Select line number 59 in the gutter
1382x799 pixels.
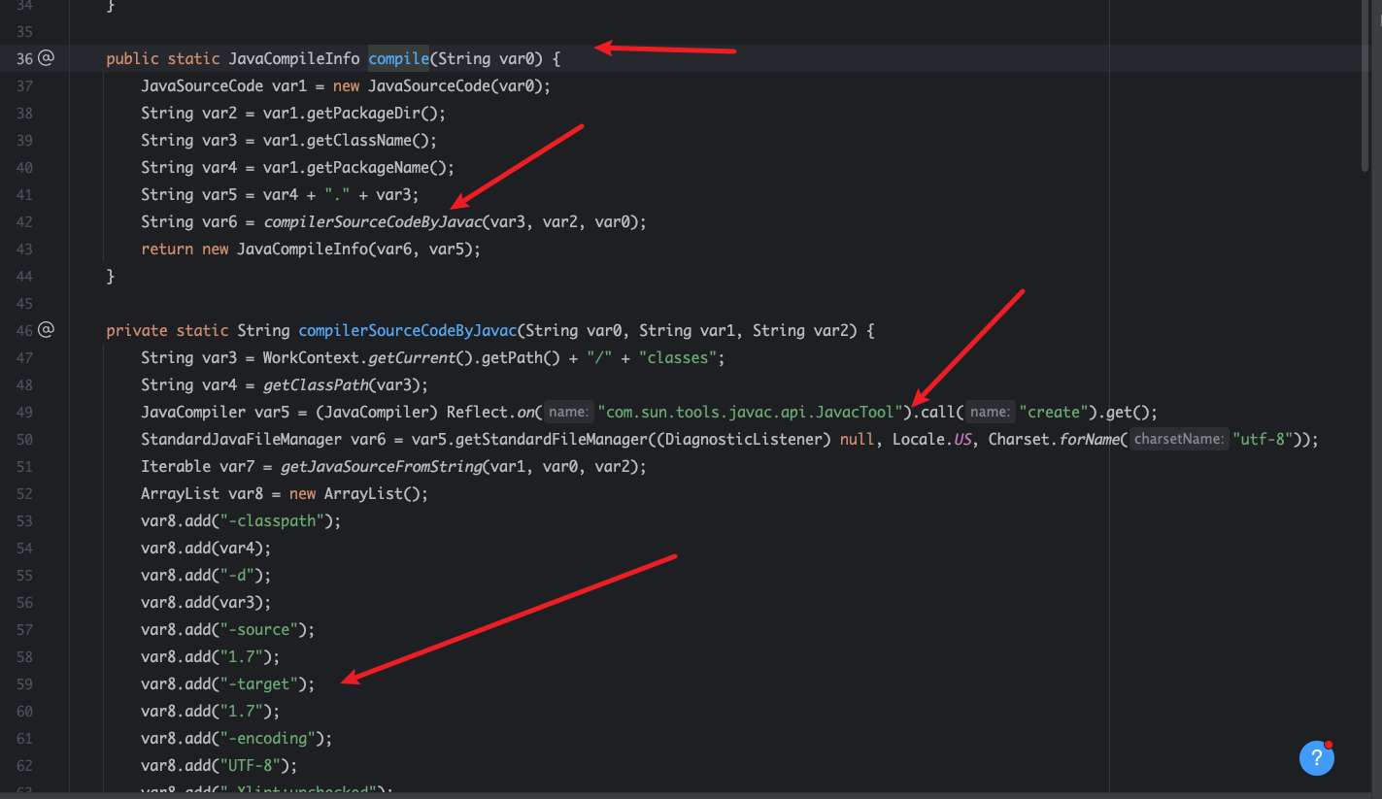tap(24, 683)
